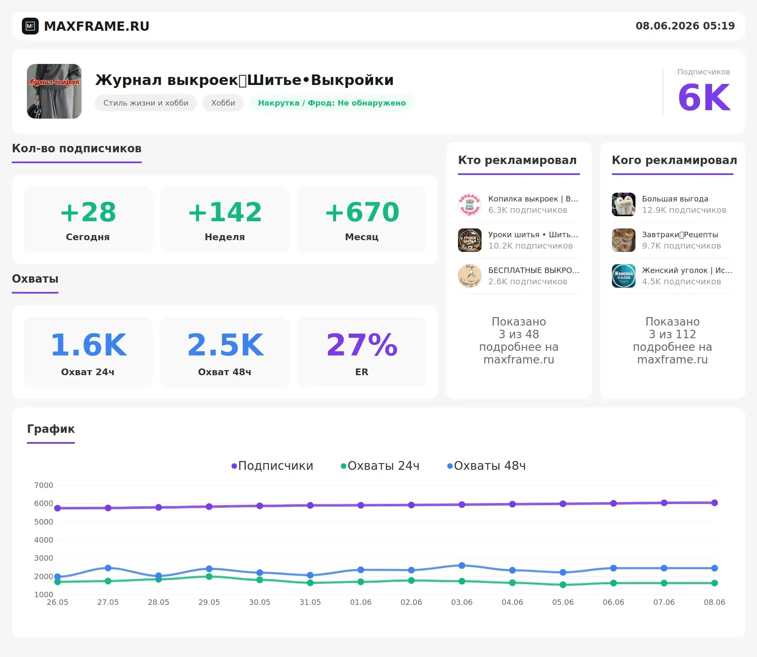Open Большая выгода channel avatar

(x=624, y=204)
